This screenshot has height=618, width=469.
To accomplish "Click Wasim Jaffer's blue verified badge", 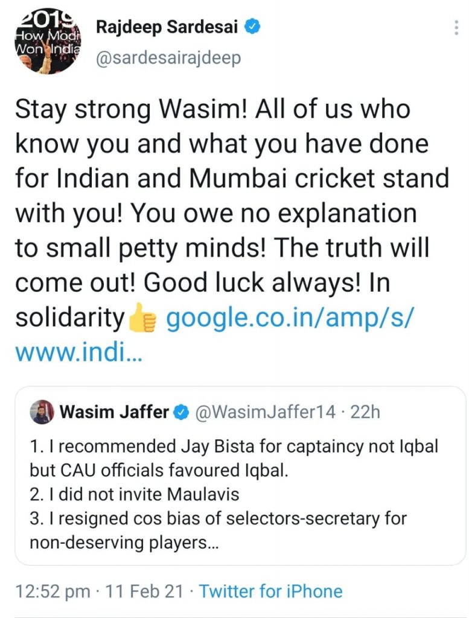I will 180,413.
